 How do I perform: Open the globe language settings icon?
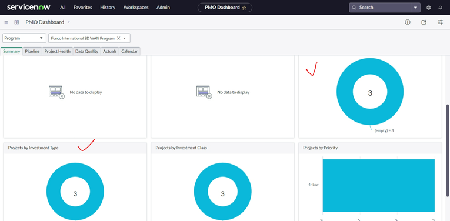[428, 8]
